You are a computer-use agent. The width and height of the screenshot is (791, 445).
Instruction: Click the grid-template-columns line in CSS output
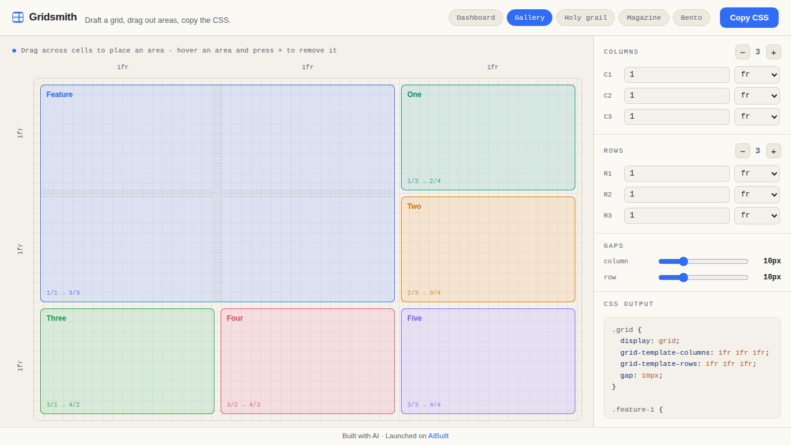pos(695,353)
